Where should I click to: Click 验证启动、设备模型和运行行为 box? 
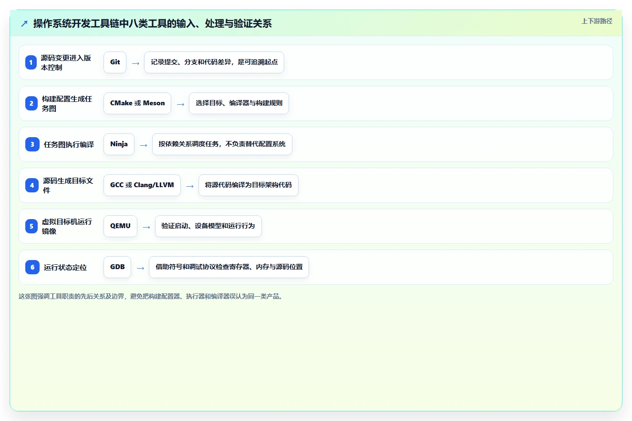pyautogui.click(x=208, y=226)
